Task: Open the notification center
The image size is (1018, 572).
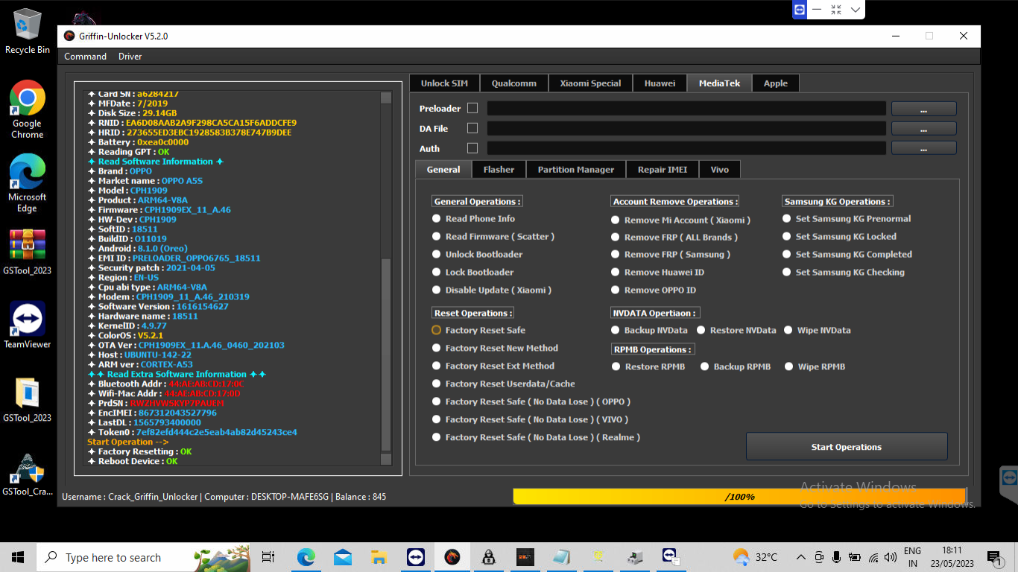Action: 993,557
